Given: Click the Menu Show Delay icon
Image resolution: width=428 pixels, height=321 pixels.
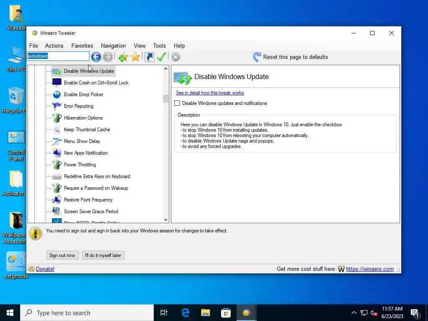Looking at the screenshot, I should point(57,141).
